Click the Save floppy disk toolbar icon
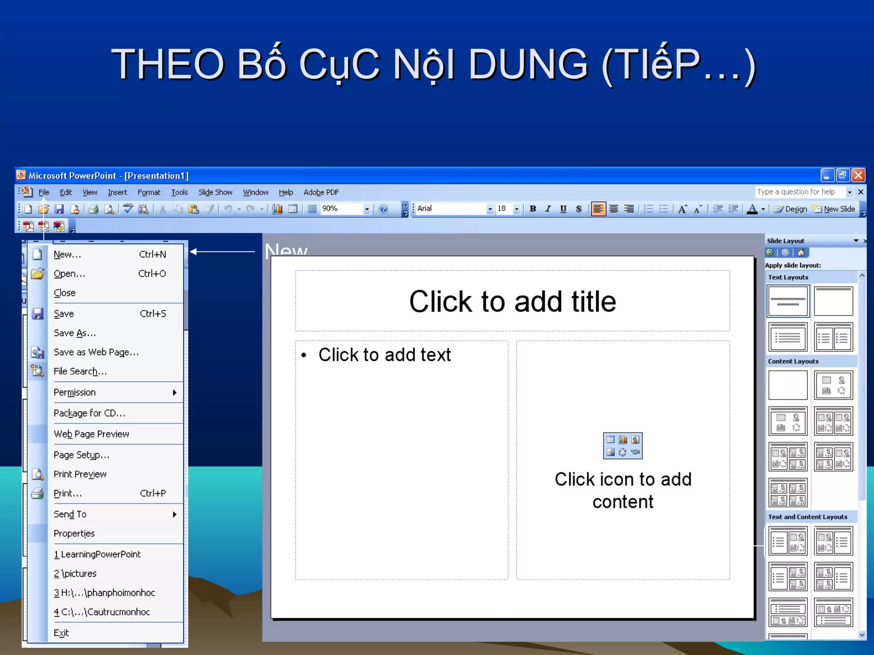 59,209
